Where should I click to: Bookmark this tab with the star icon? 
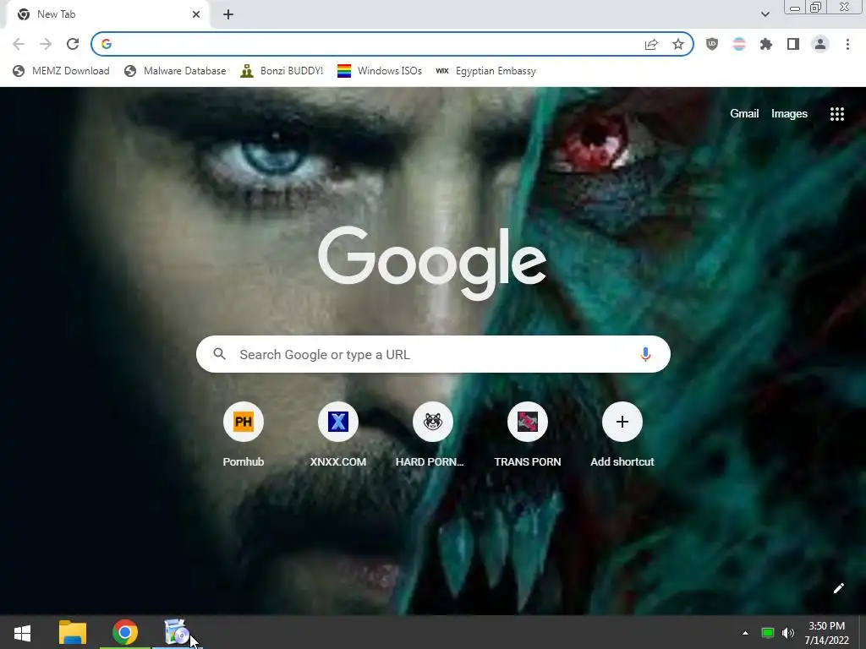tap(678, 44)
